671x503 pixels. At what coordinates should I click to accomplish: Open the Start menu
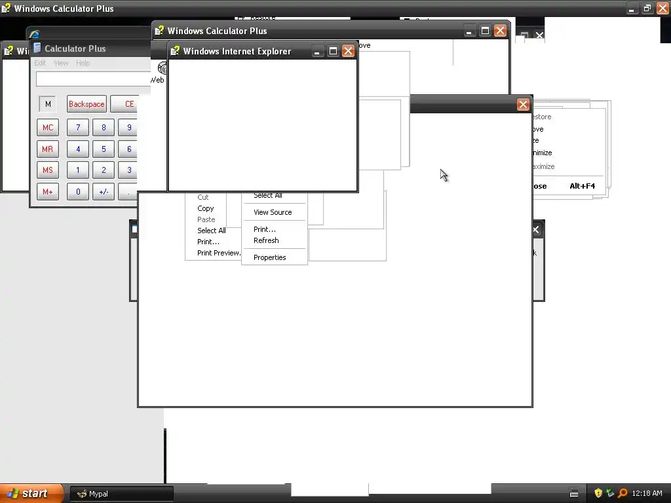(x=32, y=493)
